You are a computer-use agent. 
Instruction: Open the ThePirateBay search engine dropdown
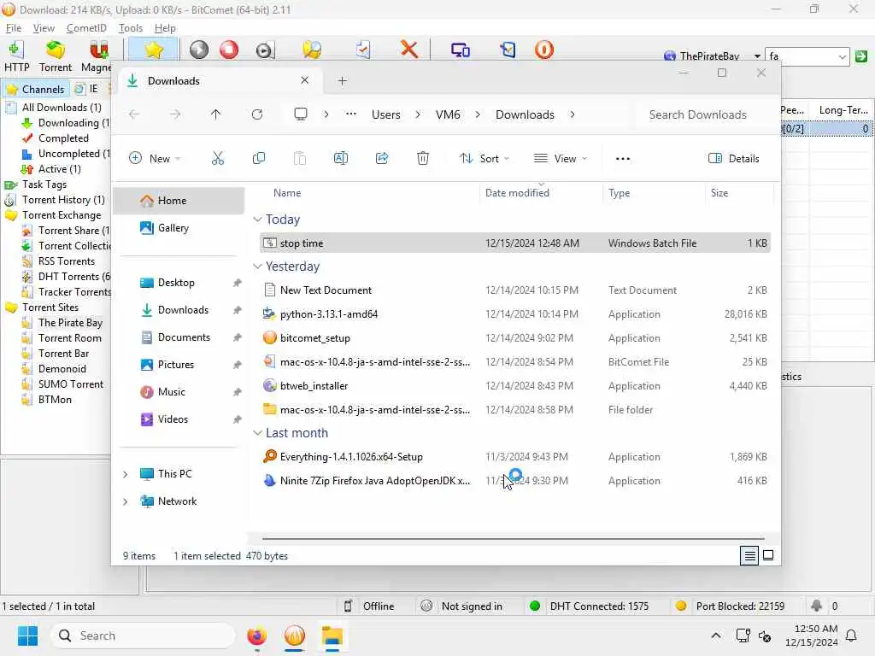click(x=757, y=56)
